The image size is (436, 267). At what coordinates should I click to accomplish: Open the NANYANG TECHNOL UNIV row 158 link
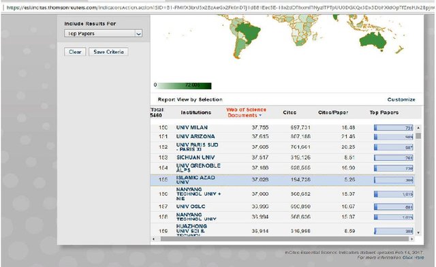pyautogui.click(x=196, y=217)
